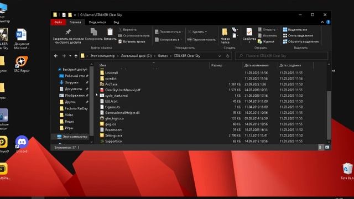This screenshot has height=199, width=354.
Task: Choose Paste shortcut in ribbon
Action: (132, 41)
